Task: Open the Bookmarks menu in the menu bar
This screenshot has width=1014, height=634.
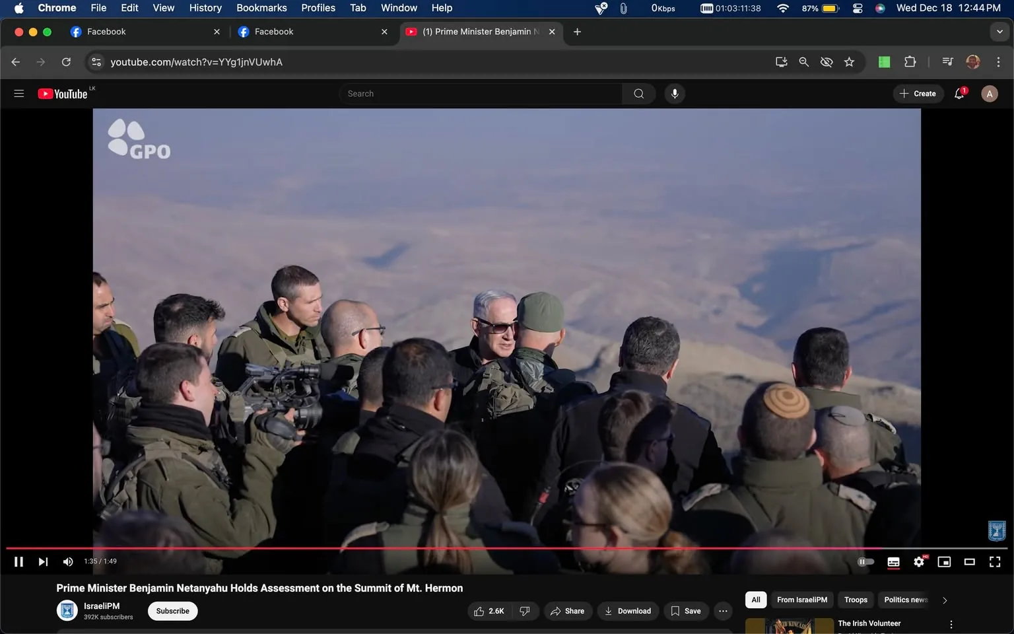Action: (x=261, y=8)
